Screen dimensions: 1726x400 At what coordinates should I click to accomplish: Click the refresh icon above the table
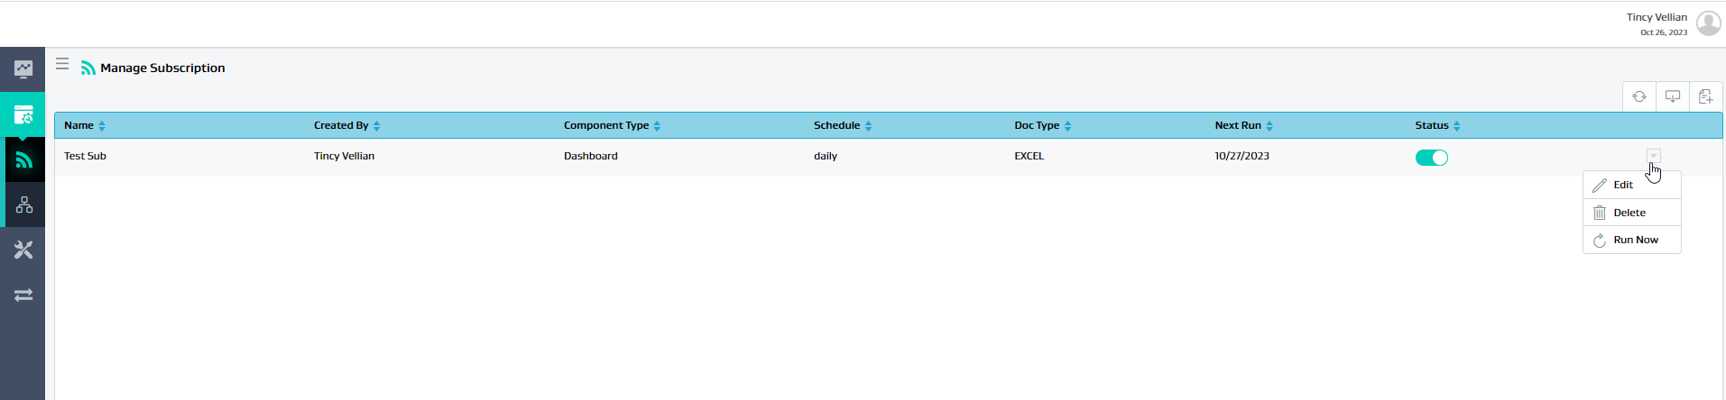coord(1639,96)
